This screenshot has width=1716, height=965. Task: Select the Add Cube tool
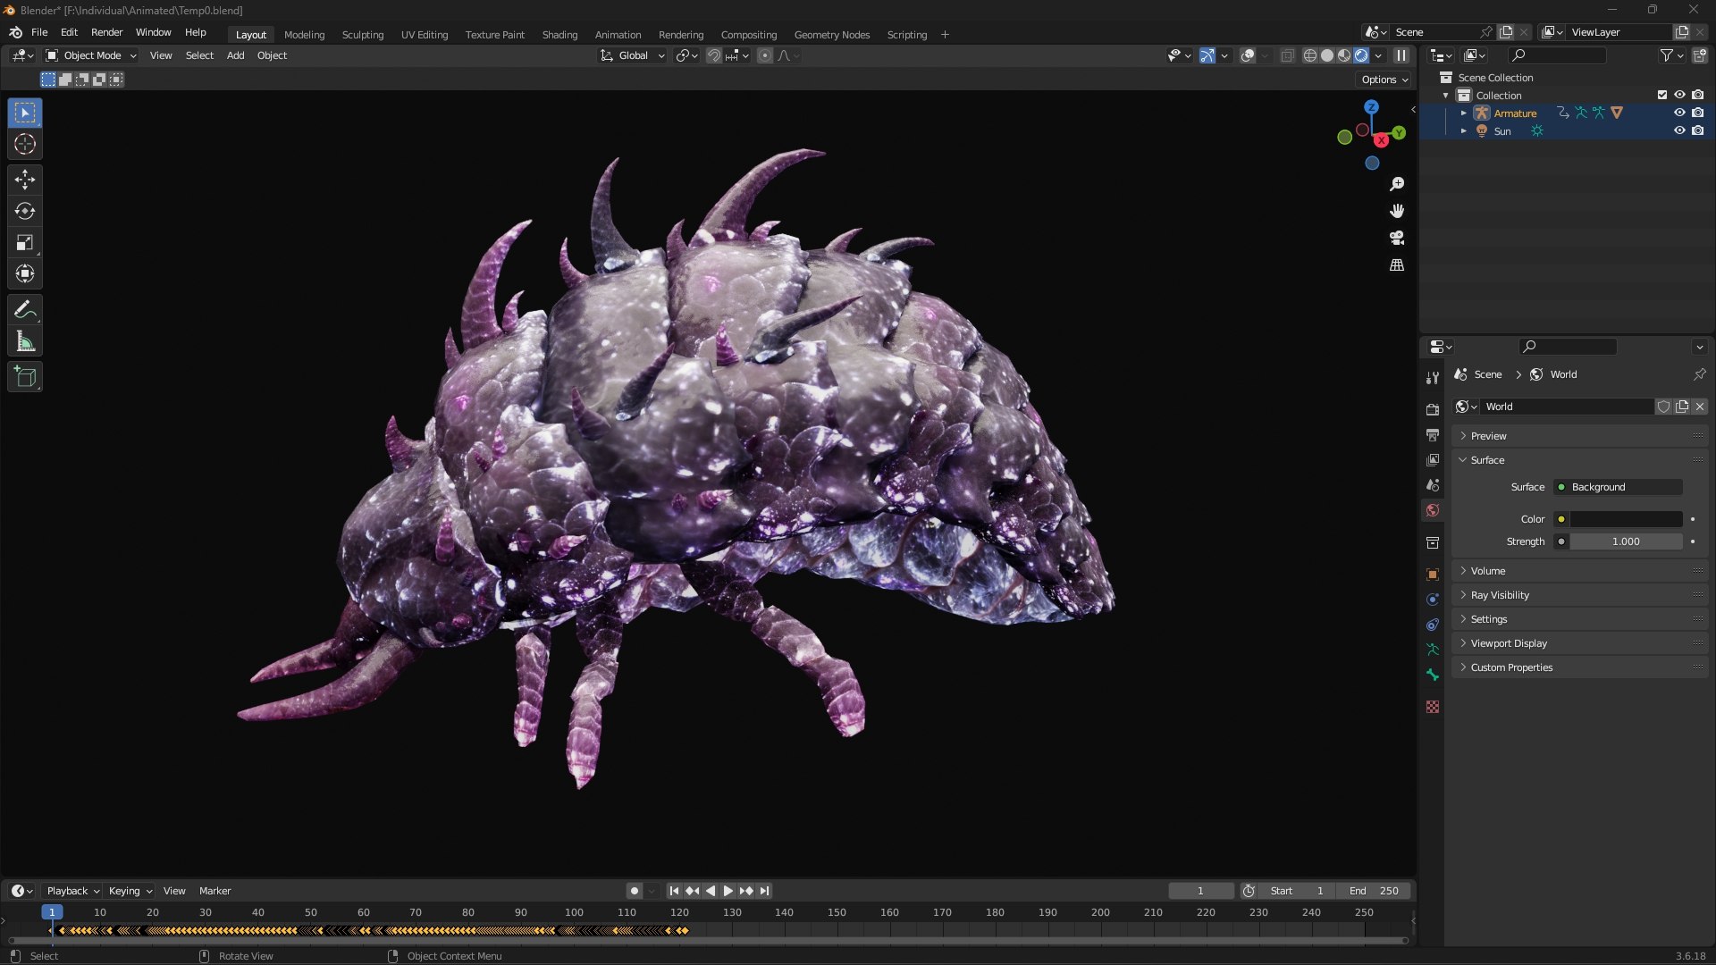25,376
